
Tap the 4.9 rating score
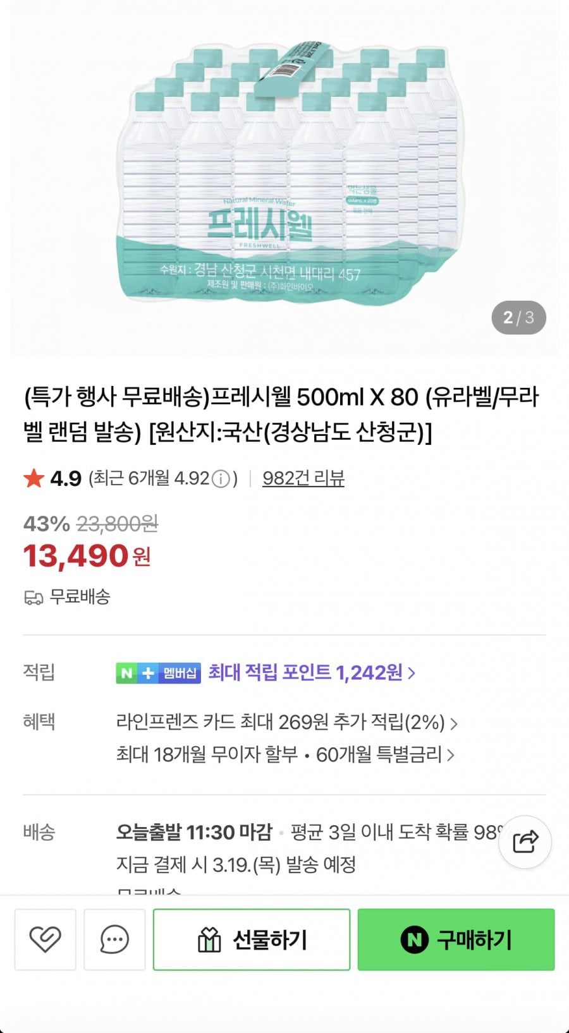point(66,478)
